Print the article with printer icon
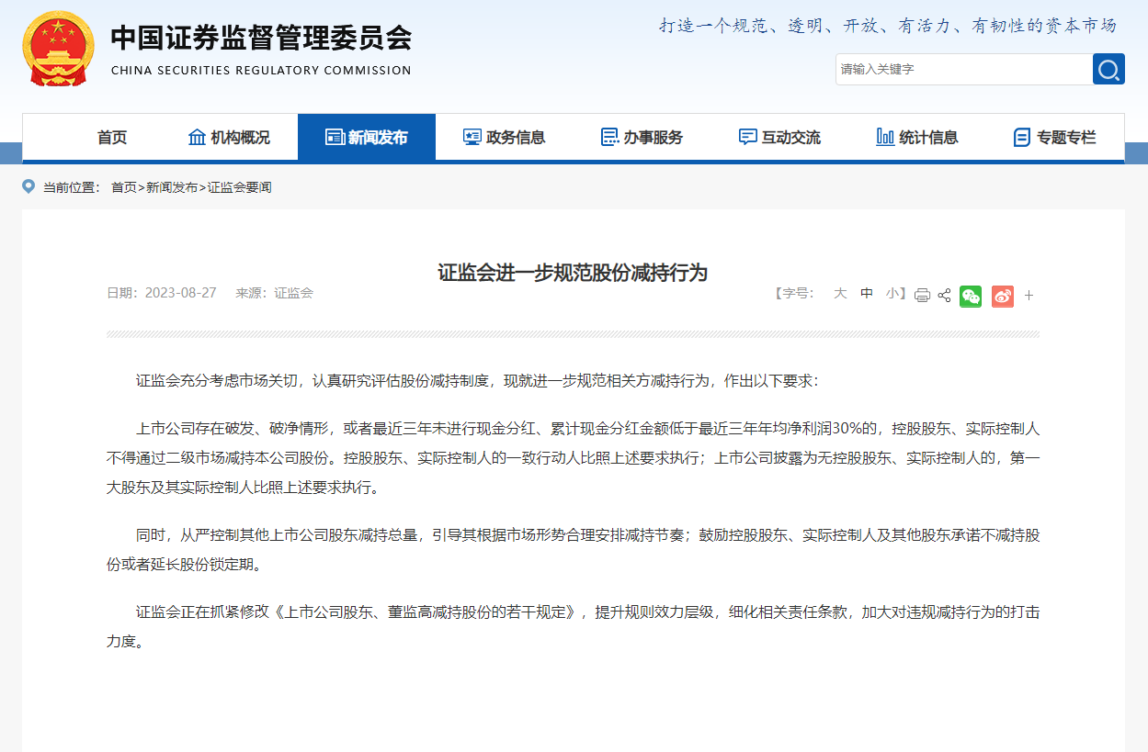 922,296
